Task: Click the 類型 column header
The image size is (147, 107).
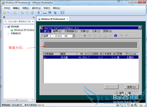Action: pyautogui.click(x=69, y=54)
